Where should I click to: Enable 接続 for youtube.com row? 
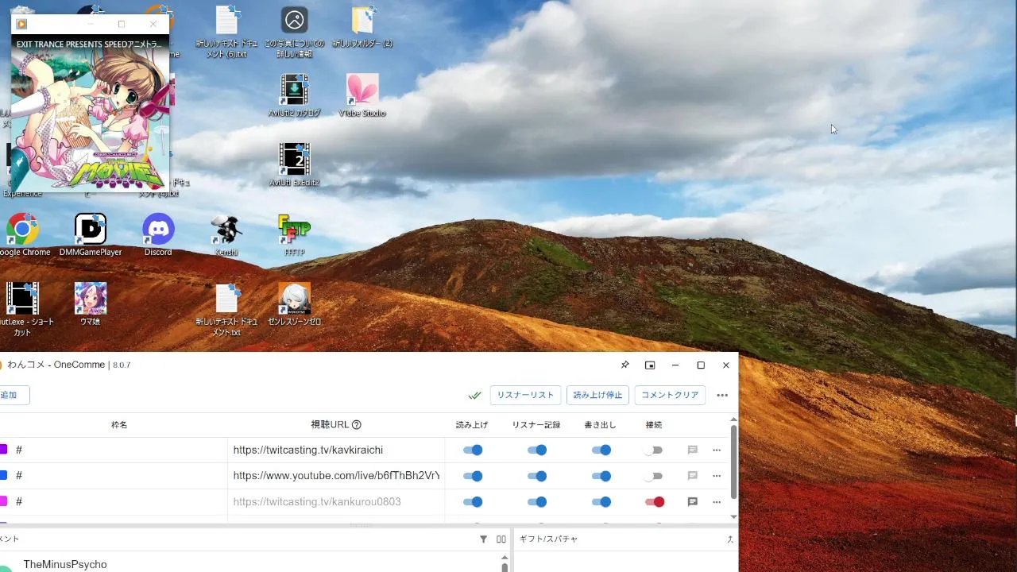pyautogui.click(x=653, y=476)
